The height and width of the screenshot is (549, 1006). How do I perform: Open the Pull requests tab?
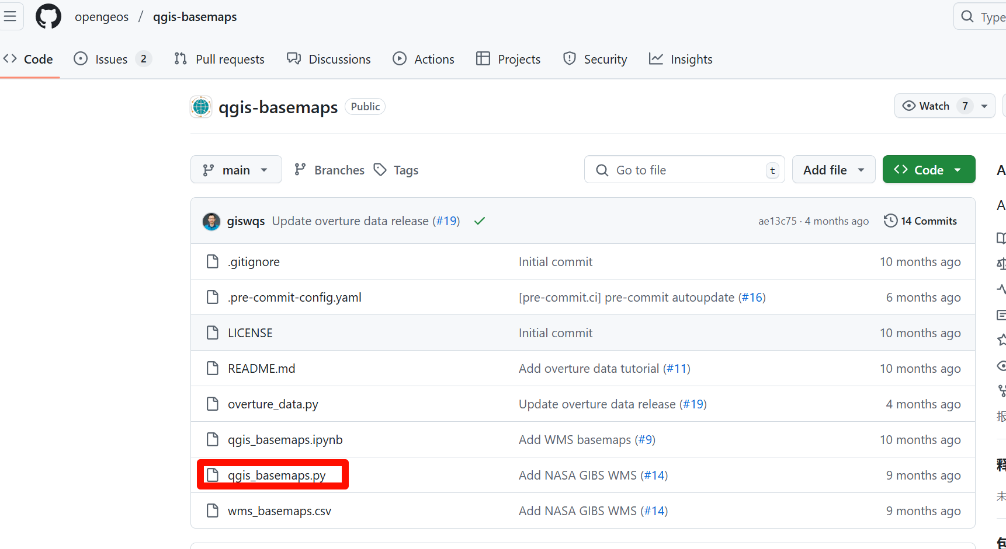pos(219,59)
